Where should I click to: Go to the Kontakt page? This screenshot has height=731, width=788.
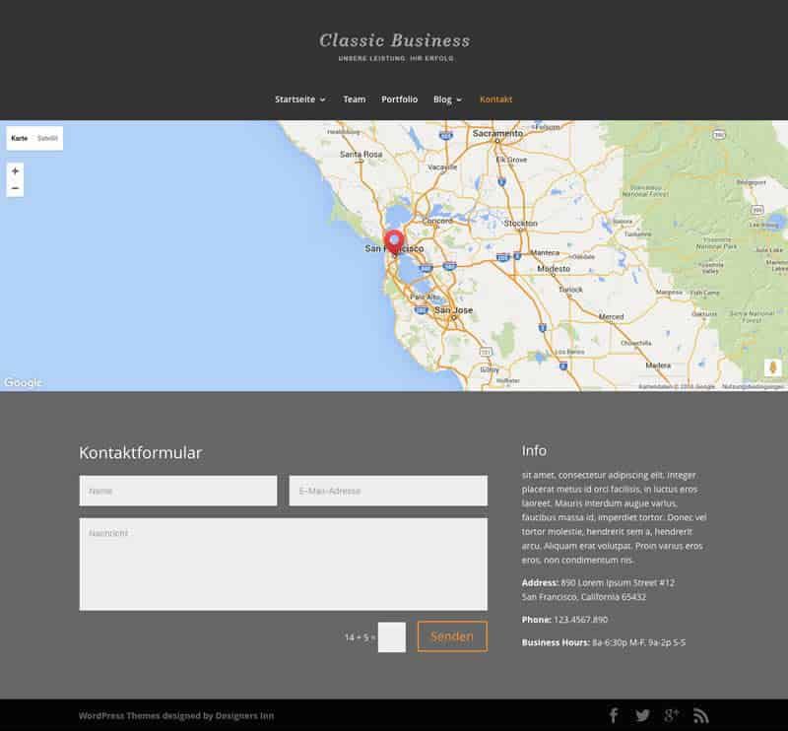[495, 100]
